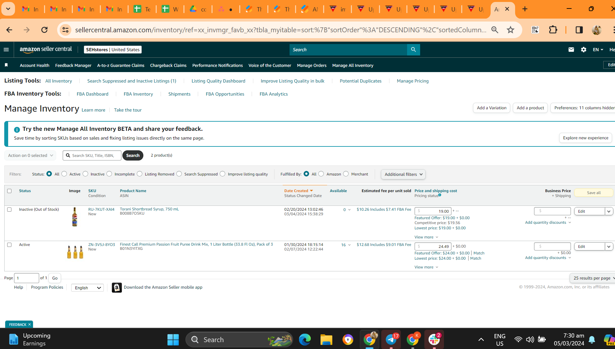Tick the select-all checkbox in table header

tap(9, 191)
